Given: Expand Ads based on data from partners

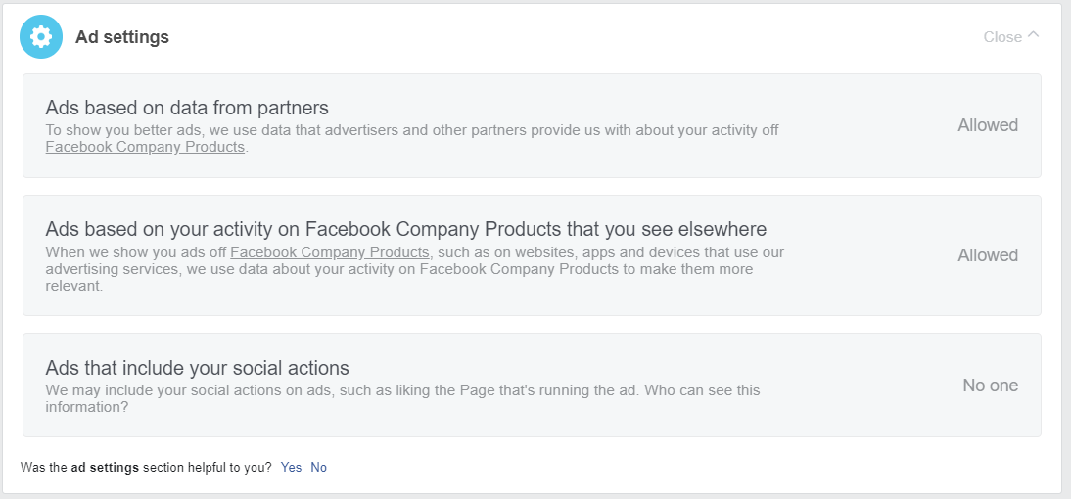Looking at the screenshot, I should (187, 108).
